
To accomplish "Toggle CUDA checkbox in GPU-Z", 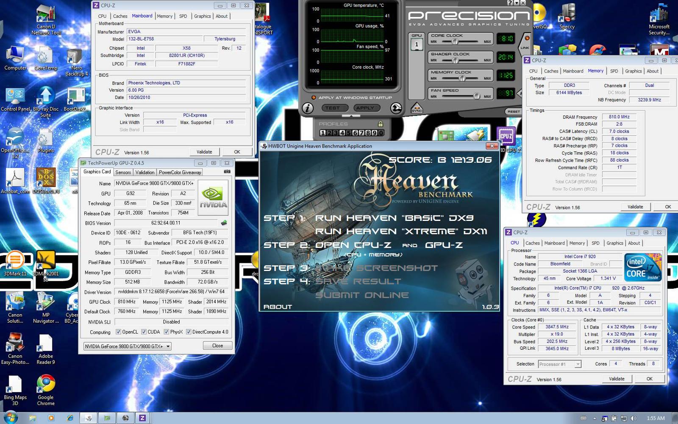I will click(144, 332).
